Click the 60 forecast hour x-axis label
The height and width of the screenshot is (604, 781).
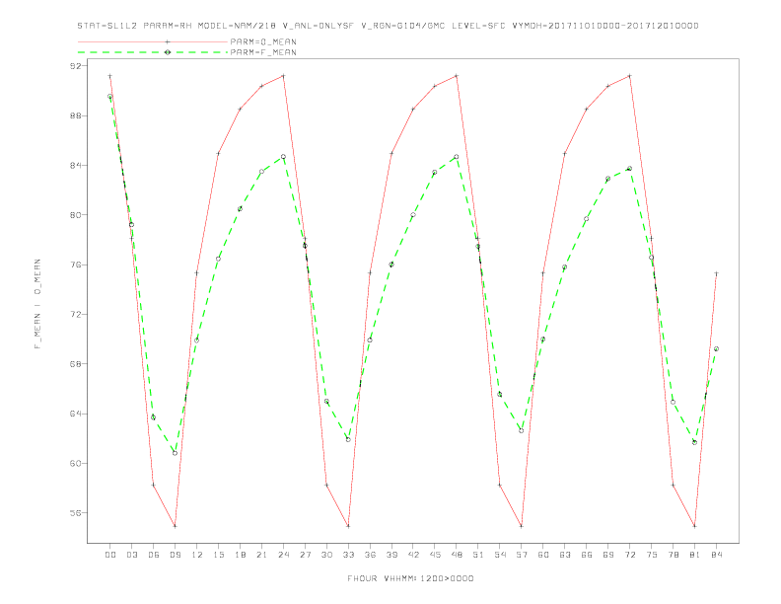click(543, 555)
